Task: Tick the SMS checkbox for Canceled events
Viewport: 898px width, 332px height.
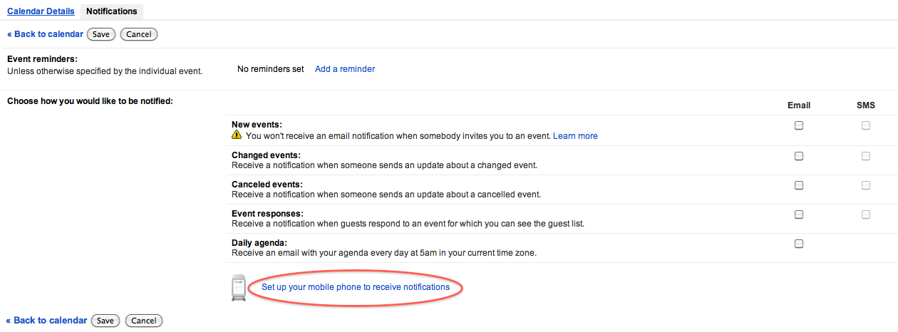Action: point(866,185)
